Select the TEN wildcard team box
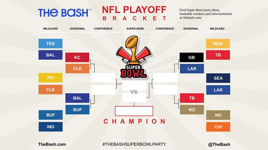Viewport: 268px width, 150px height. click(50, 44)
